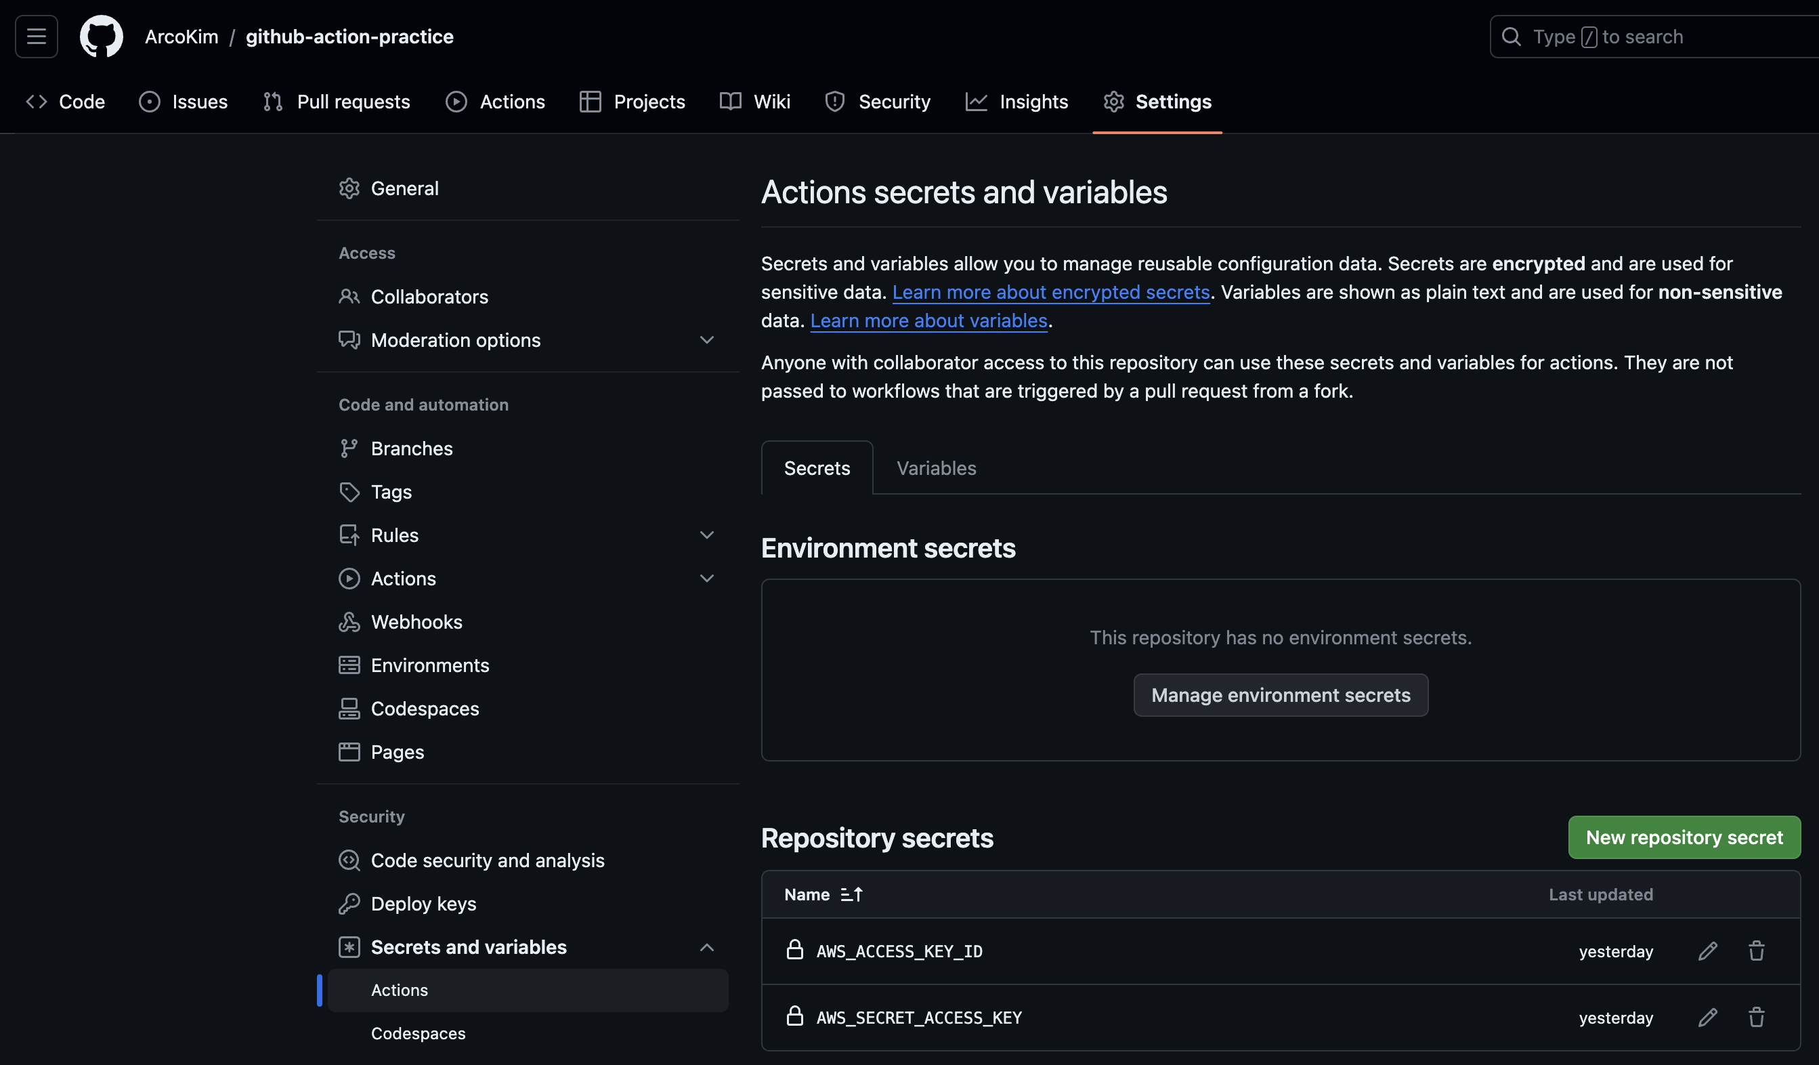Edit the AWS_SECRET_ACCESS_KEY pencil icon
The image size is (1819, 1065).
(1707, 1018)
